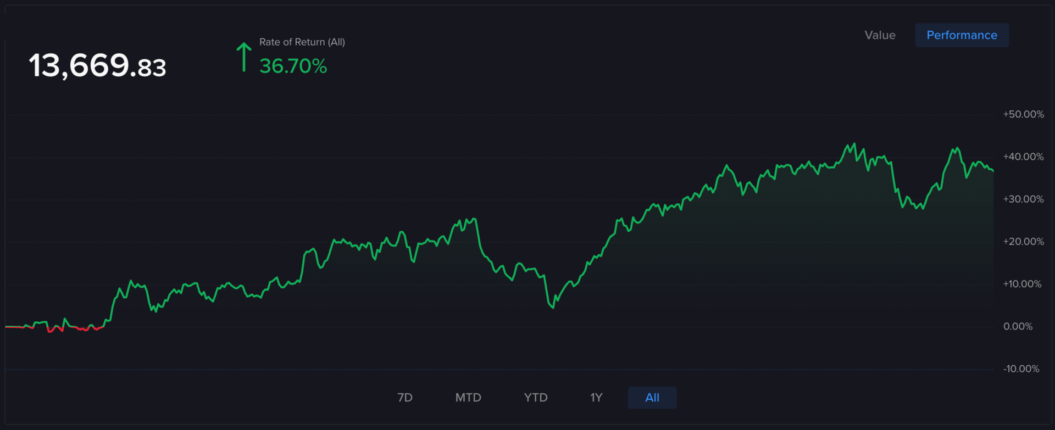Click the 36.70% rate of return figure

(x=293, y=66)
